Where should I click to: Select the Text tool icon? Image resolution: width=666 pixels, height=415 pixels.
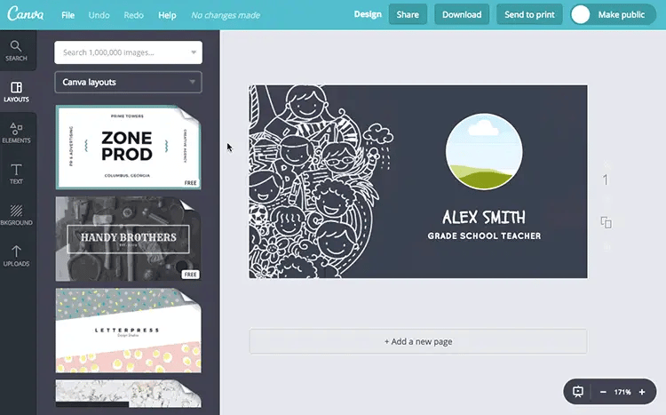16,170
